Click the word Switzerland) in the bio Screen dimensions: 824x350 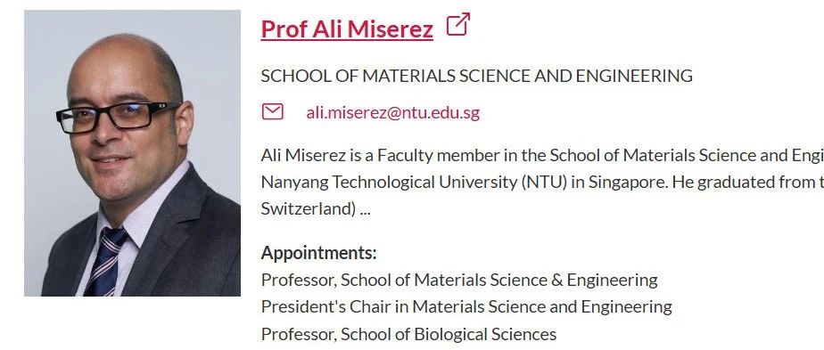click(309, 209)
